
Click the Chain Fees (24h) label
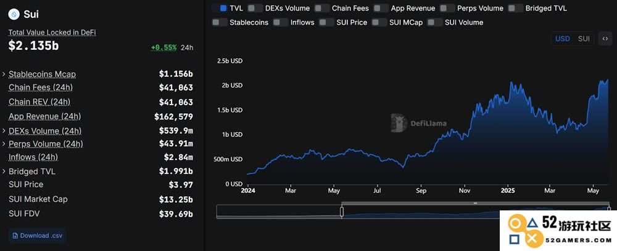pos(41,87)
